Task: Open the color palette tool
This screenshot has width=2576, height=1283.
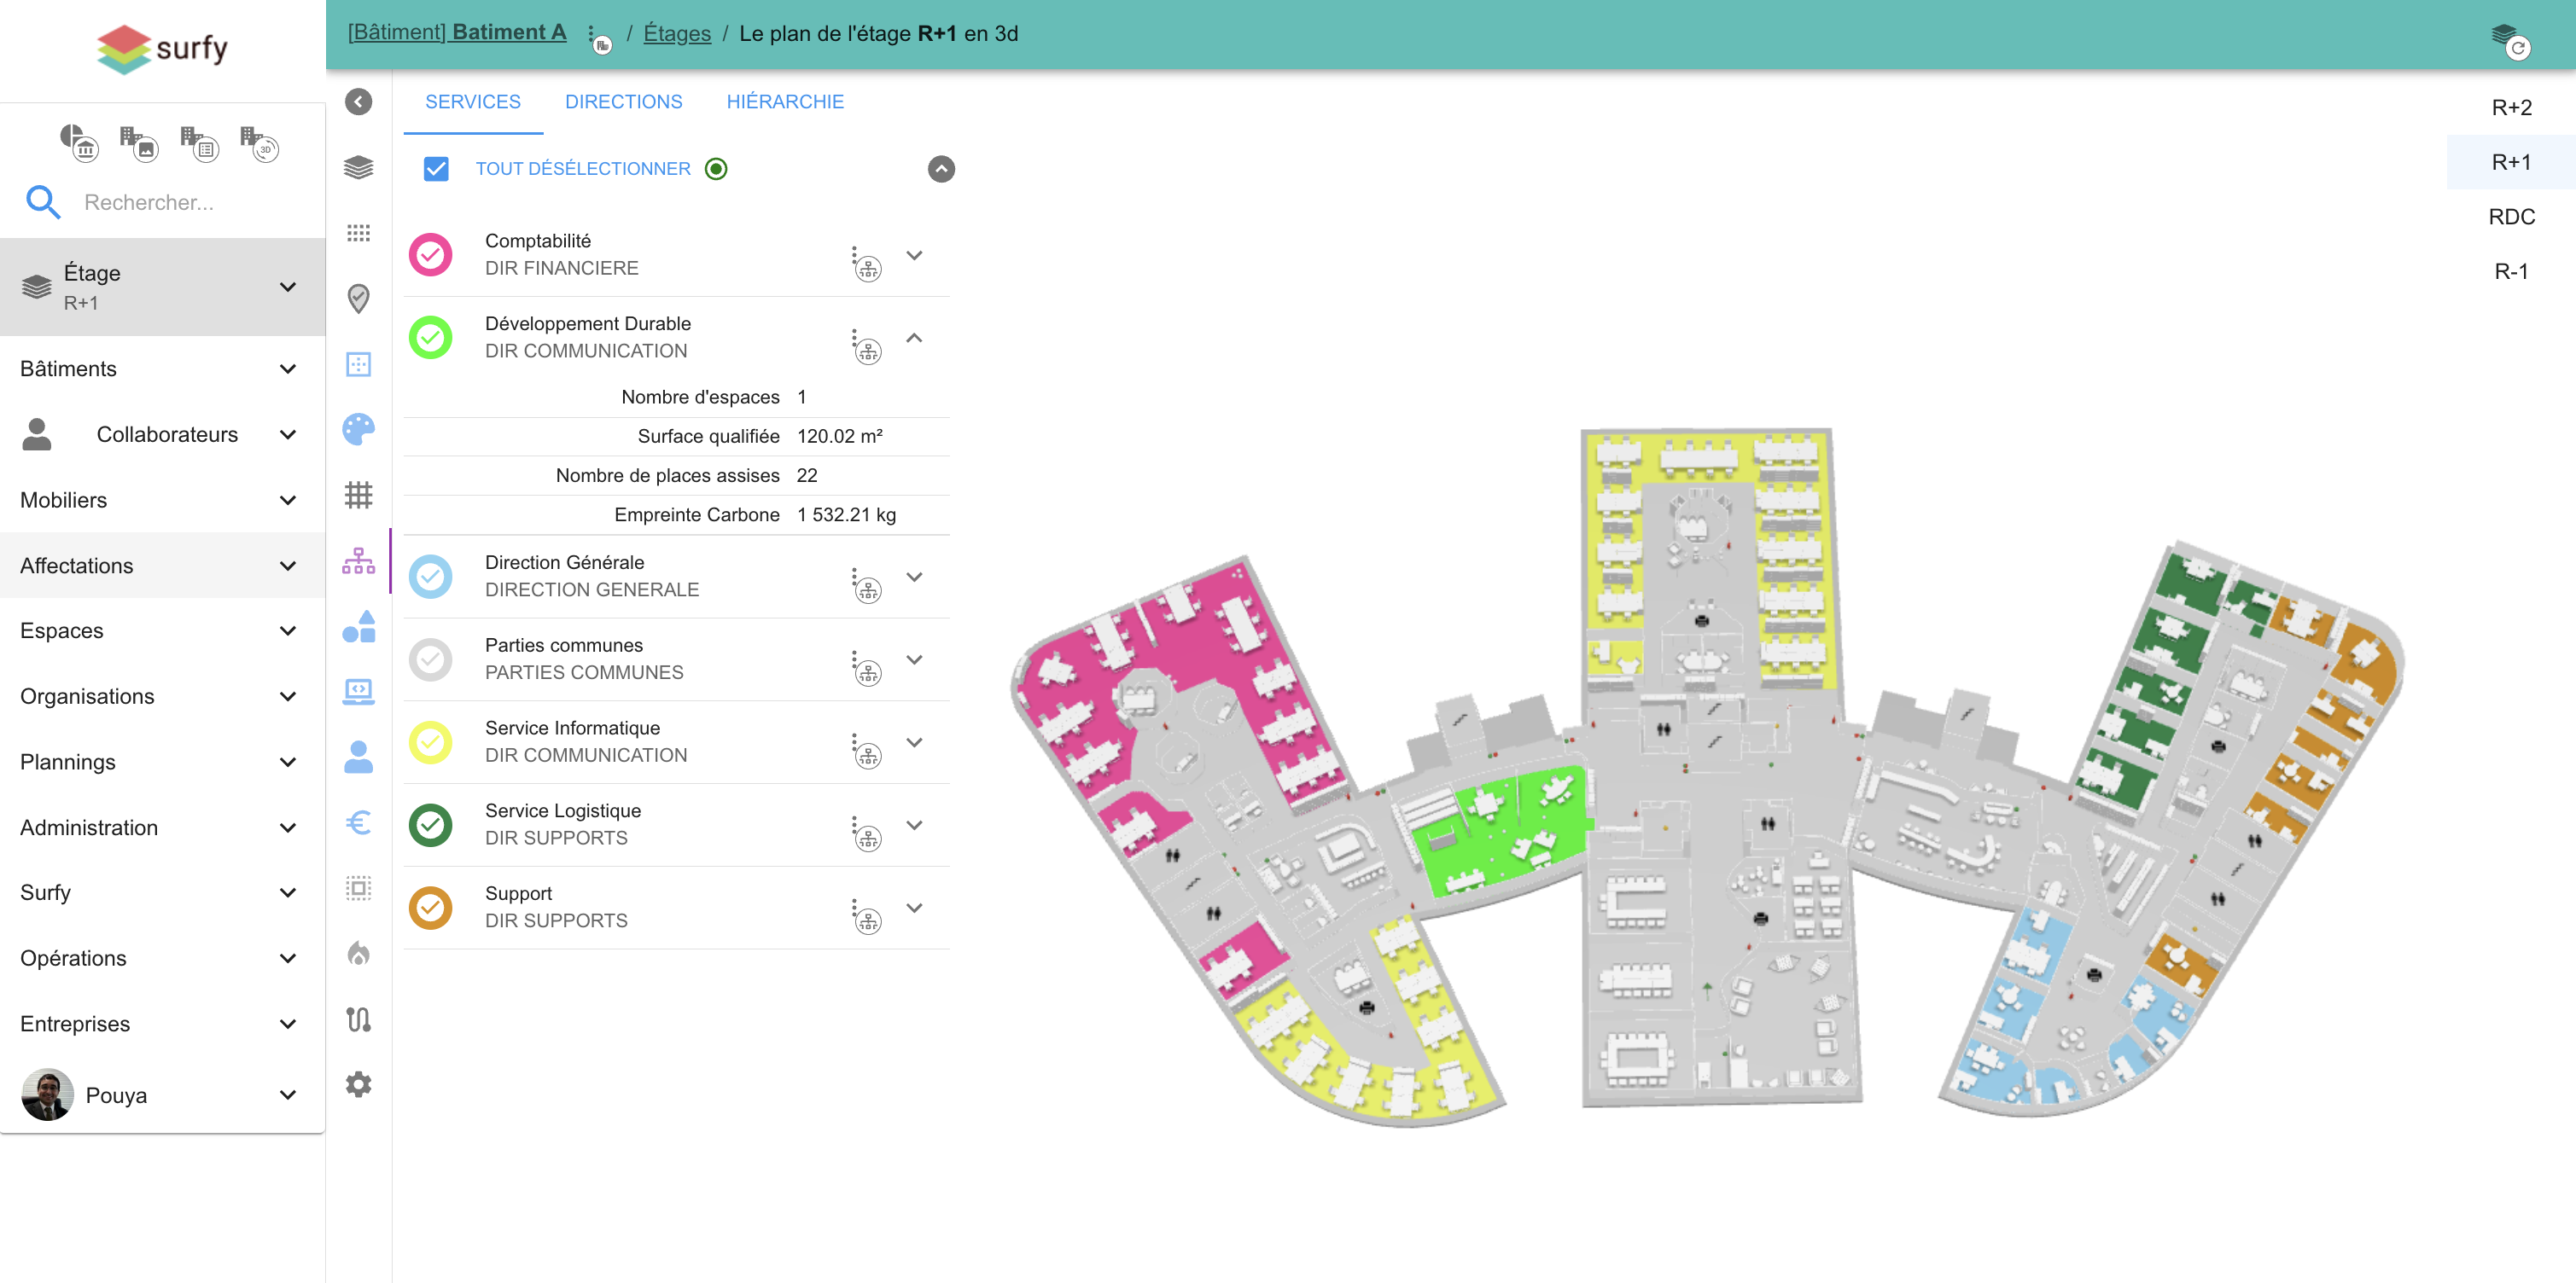Action: click(358, 430)
